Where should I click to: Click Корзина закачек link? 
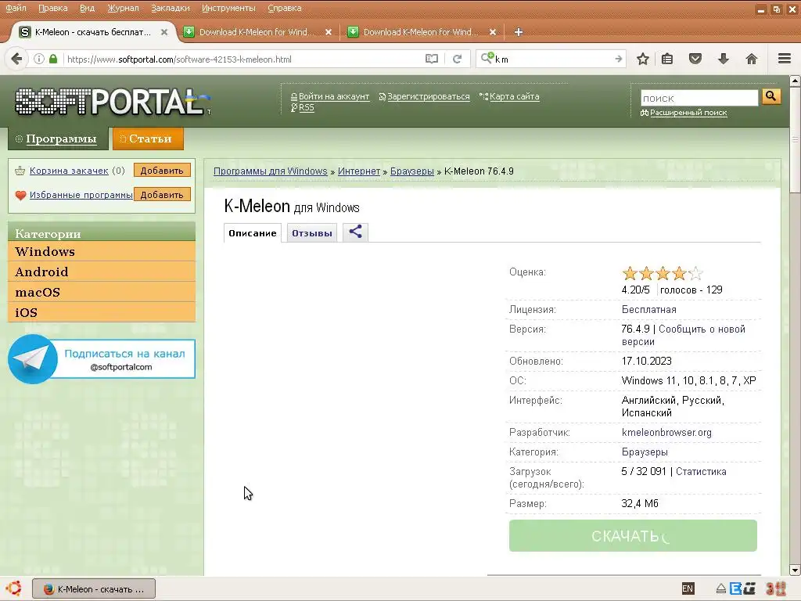point(69,170)
